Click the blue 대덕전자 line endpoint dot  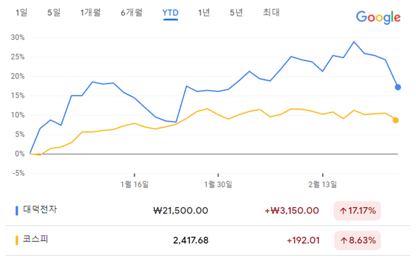click(x=398, y=87)
